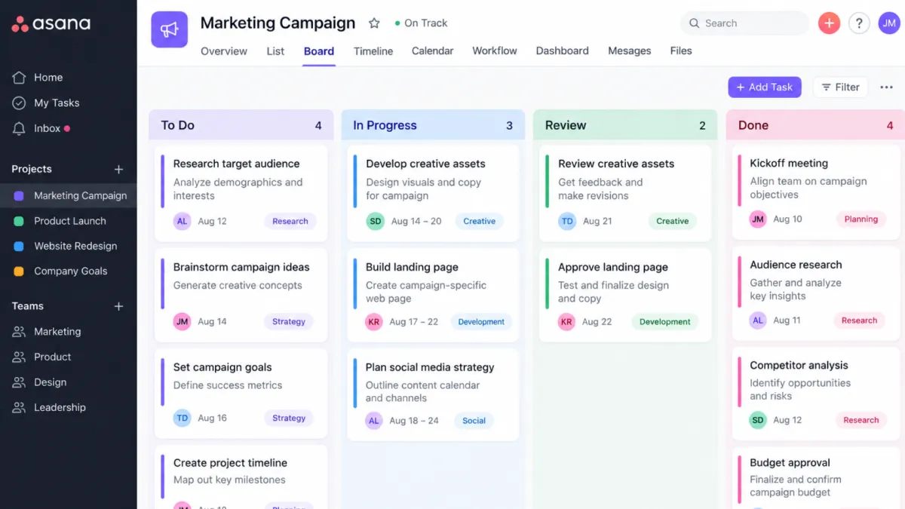This screenshot has height=509, width=905.
Task: Click SD avatar on Develop creative assets
Action: (x=375, y=221)
